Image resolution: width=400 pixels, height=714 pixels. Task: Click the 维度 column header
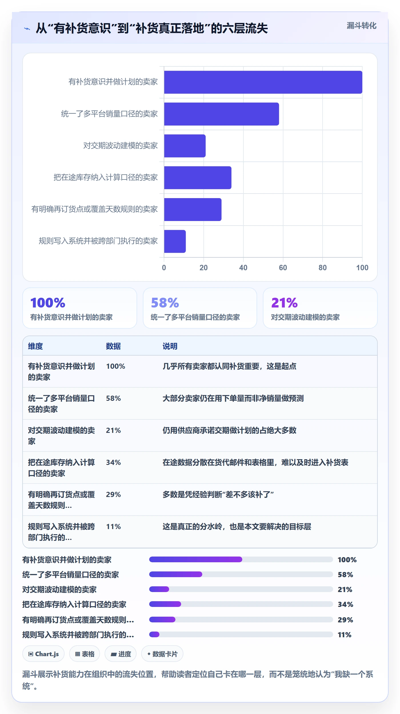tap(35, 346)
